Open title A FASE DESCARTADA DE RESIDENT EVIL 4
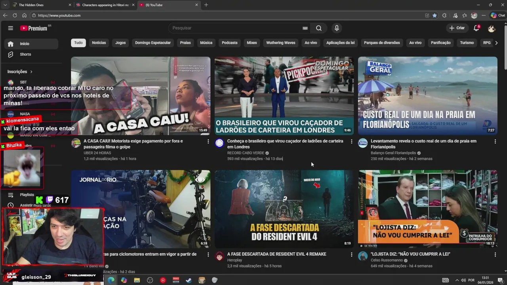The width and height of the screenshot is (507, 285). tap(277, 254)
